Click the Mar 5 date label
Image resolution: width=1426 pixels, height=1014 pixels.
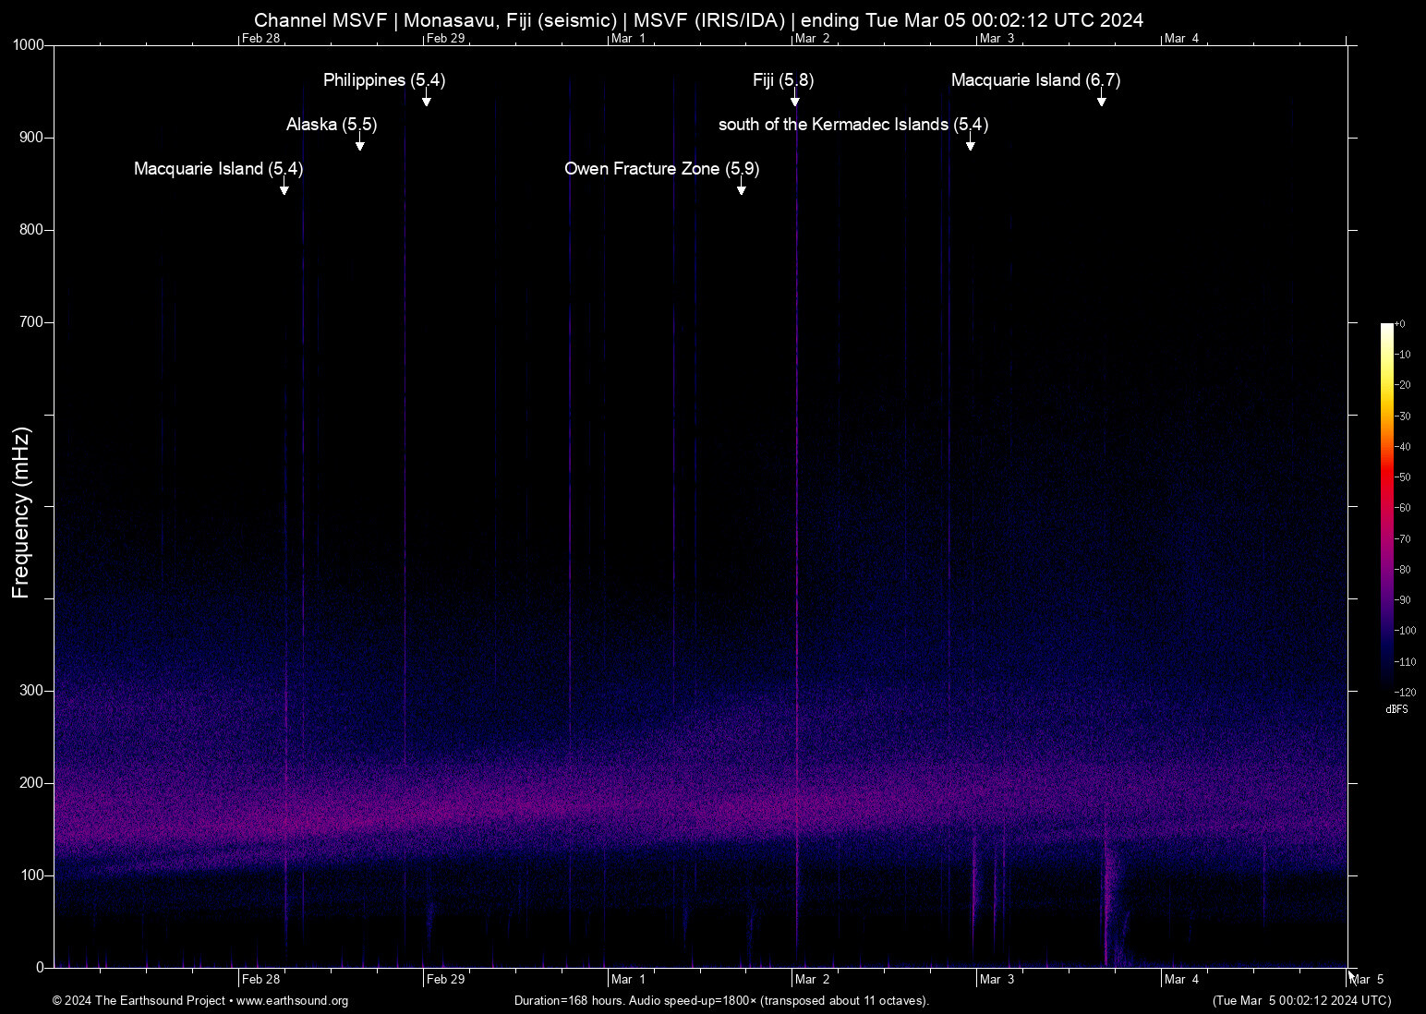tap(1368, 979)
